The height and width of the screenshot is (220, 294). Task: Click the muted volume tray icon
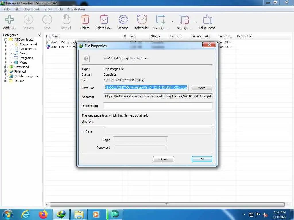coord(265,215)
